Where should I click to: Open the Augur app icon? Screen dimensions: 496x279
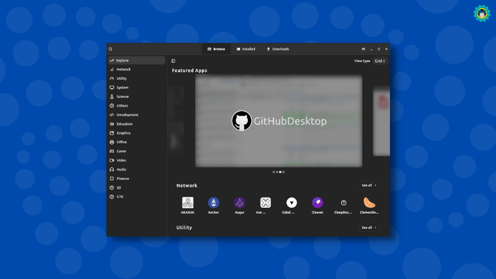pyautogui.click(x=239, y=203)
